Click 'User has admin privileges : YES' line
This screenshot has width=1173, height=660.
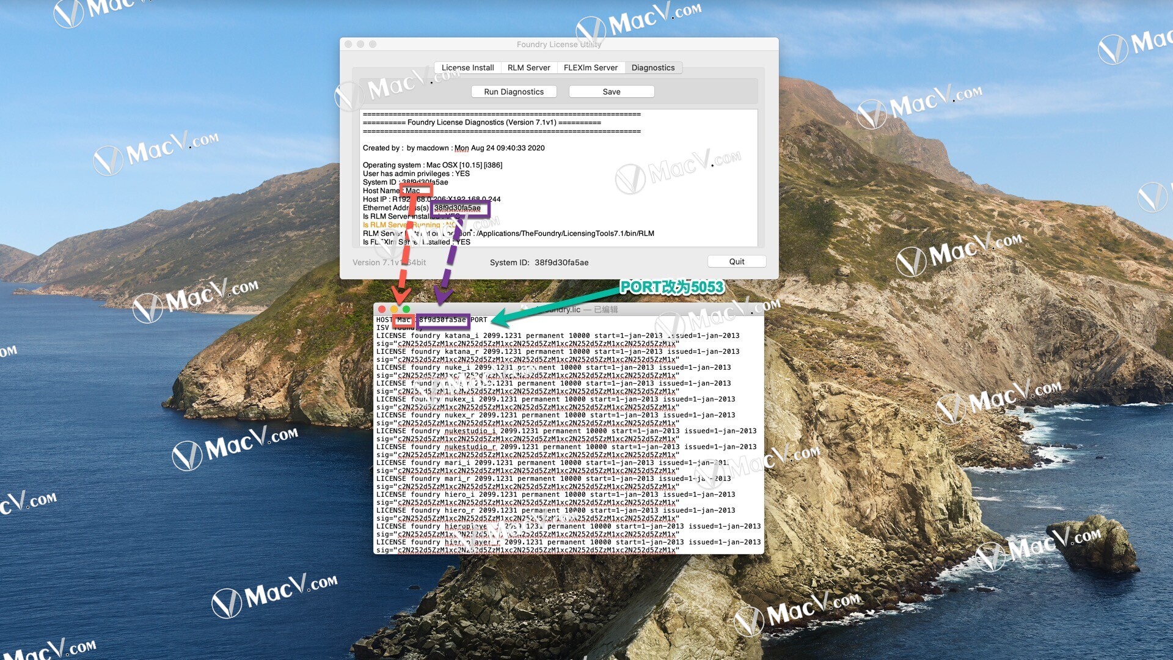click(416, 174)
